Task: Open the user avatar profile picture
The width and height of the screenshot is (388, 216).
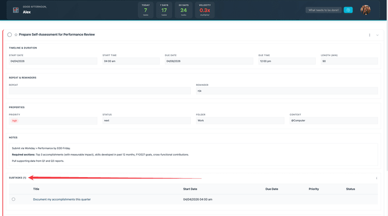Action: click(x=365, y=10)
